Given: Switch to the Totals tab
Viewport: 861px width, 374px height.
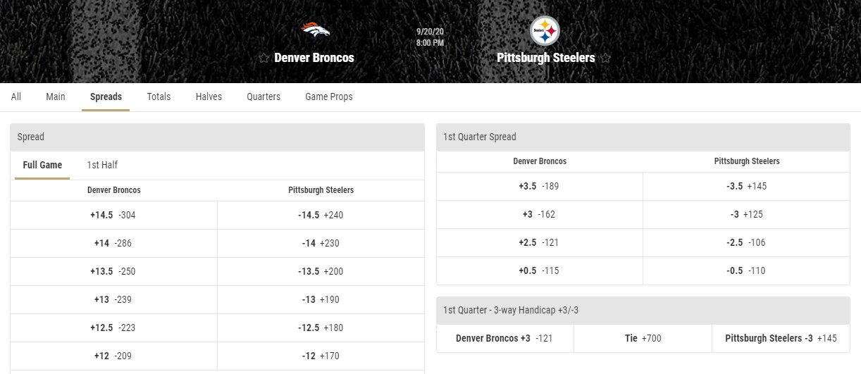Looking at the screenshot, I should [159, 96].
